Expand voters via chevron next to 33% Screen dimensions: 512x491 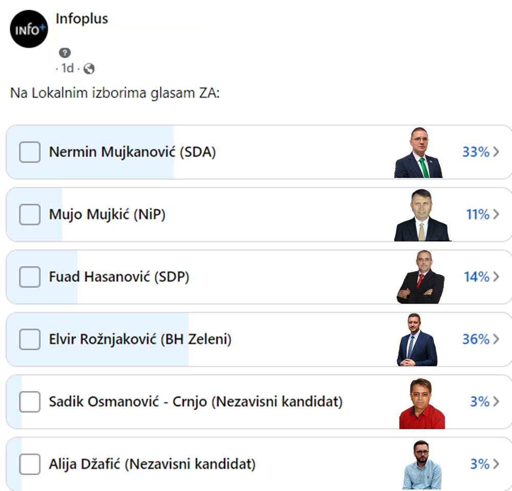496,152
